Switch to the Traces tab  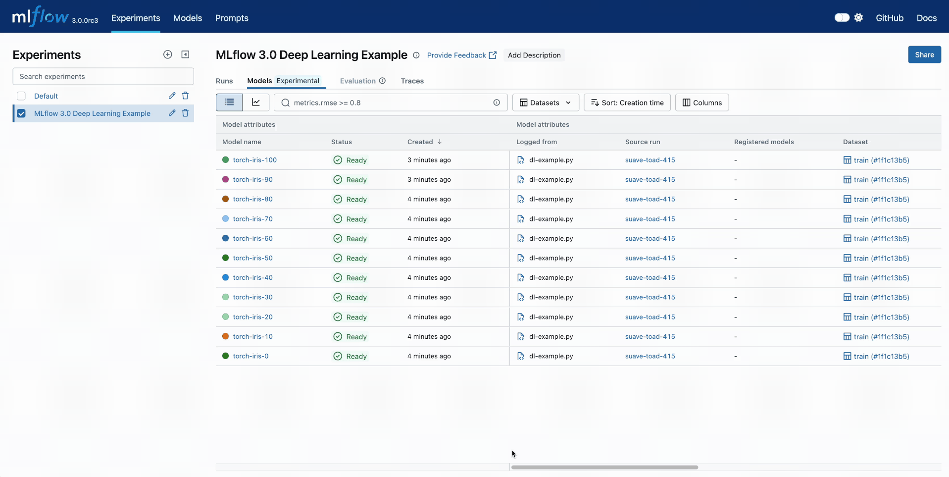[412, 81]
